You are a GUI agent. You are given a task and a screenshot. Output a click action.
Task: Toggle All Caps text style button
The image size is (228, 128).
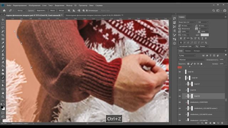tap(188, 38)
